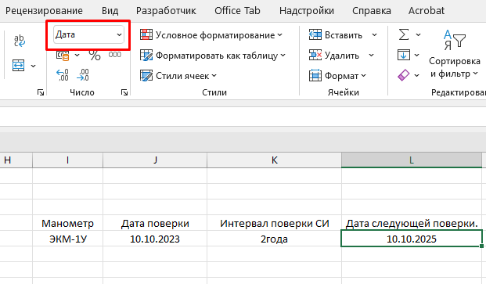486x284 pixels.
Task: Click the Increase Decimal icon
Action: (x=63, y=75)
